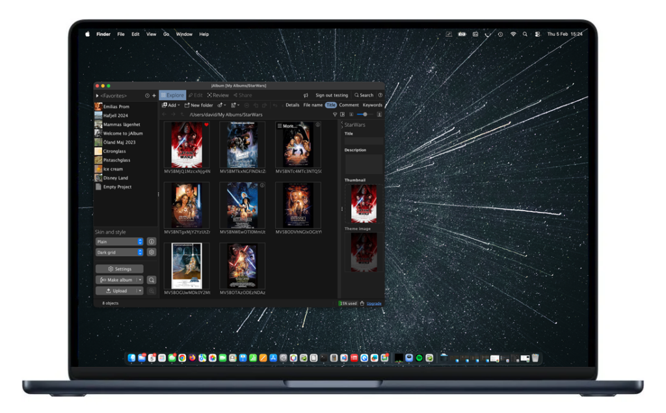Click the Upgrade link
The image size is (666, 413).
[374, 303]
